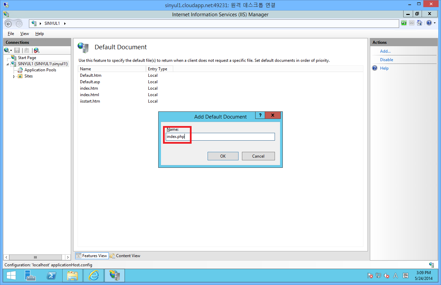The width and height of the screenshot is (441, 285).
Task: Expand the Sites tree node
Action: pos(14,76)
